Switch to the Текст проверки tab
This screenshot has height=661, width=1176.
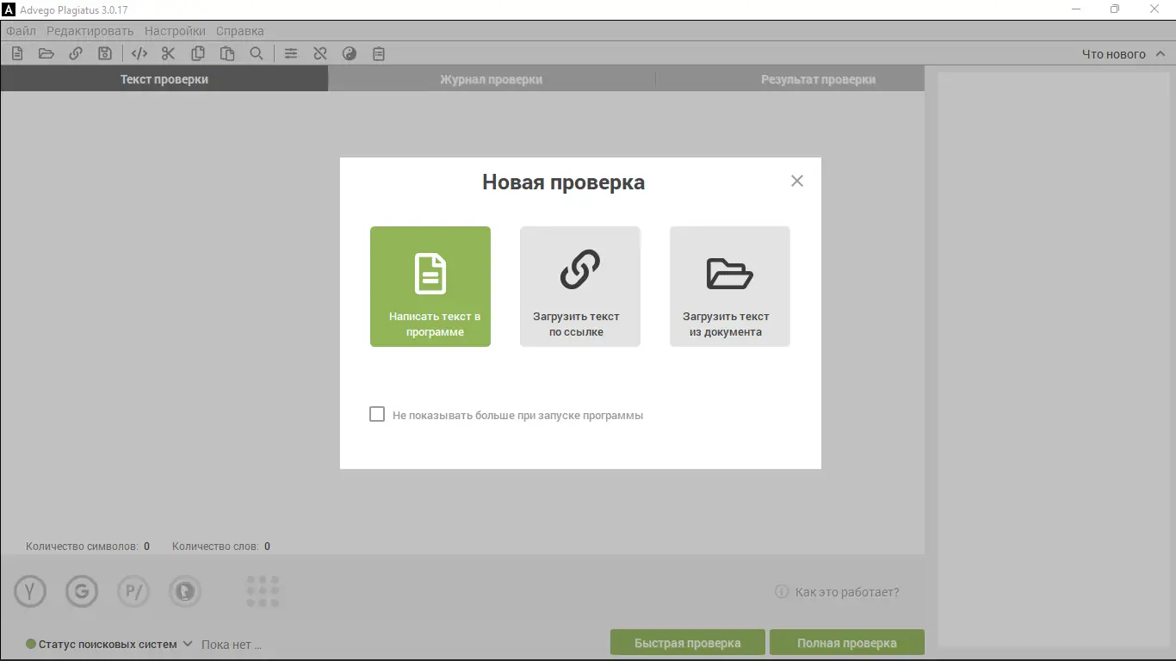(164, 79)
